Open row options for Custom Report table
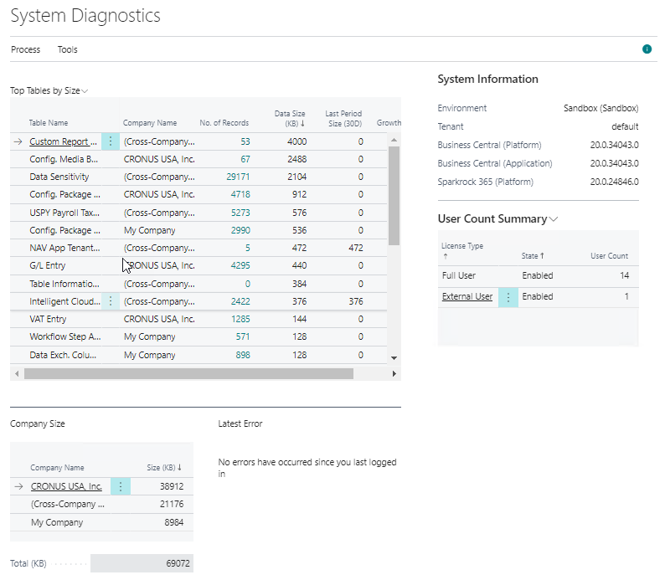 [x=111, y=141]
